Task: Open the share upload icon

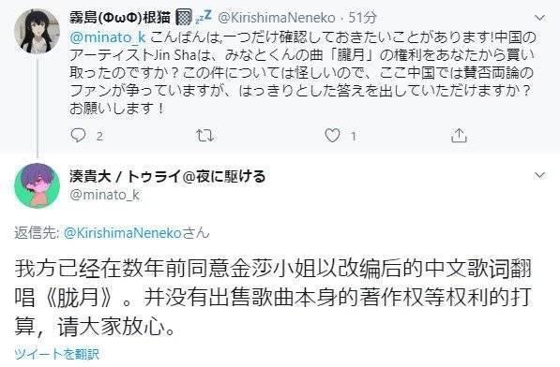Action: [459, 136]
